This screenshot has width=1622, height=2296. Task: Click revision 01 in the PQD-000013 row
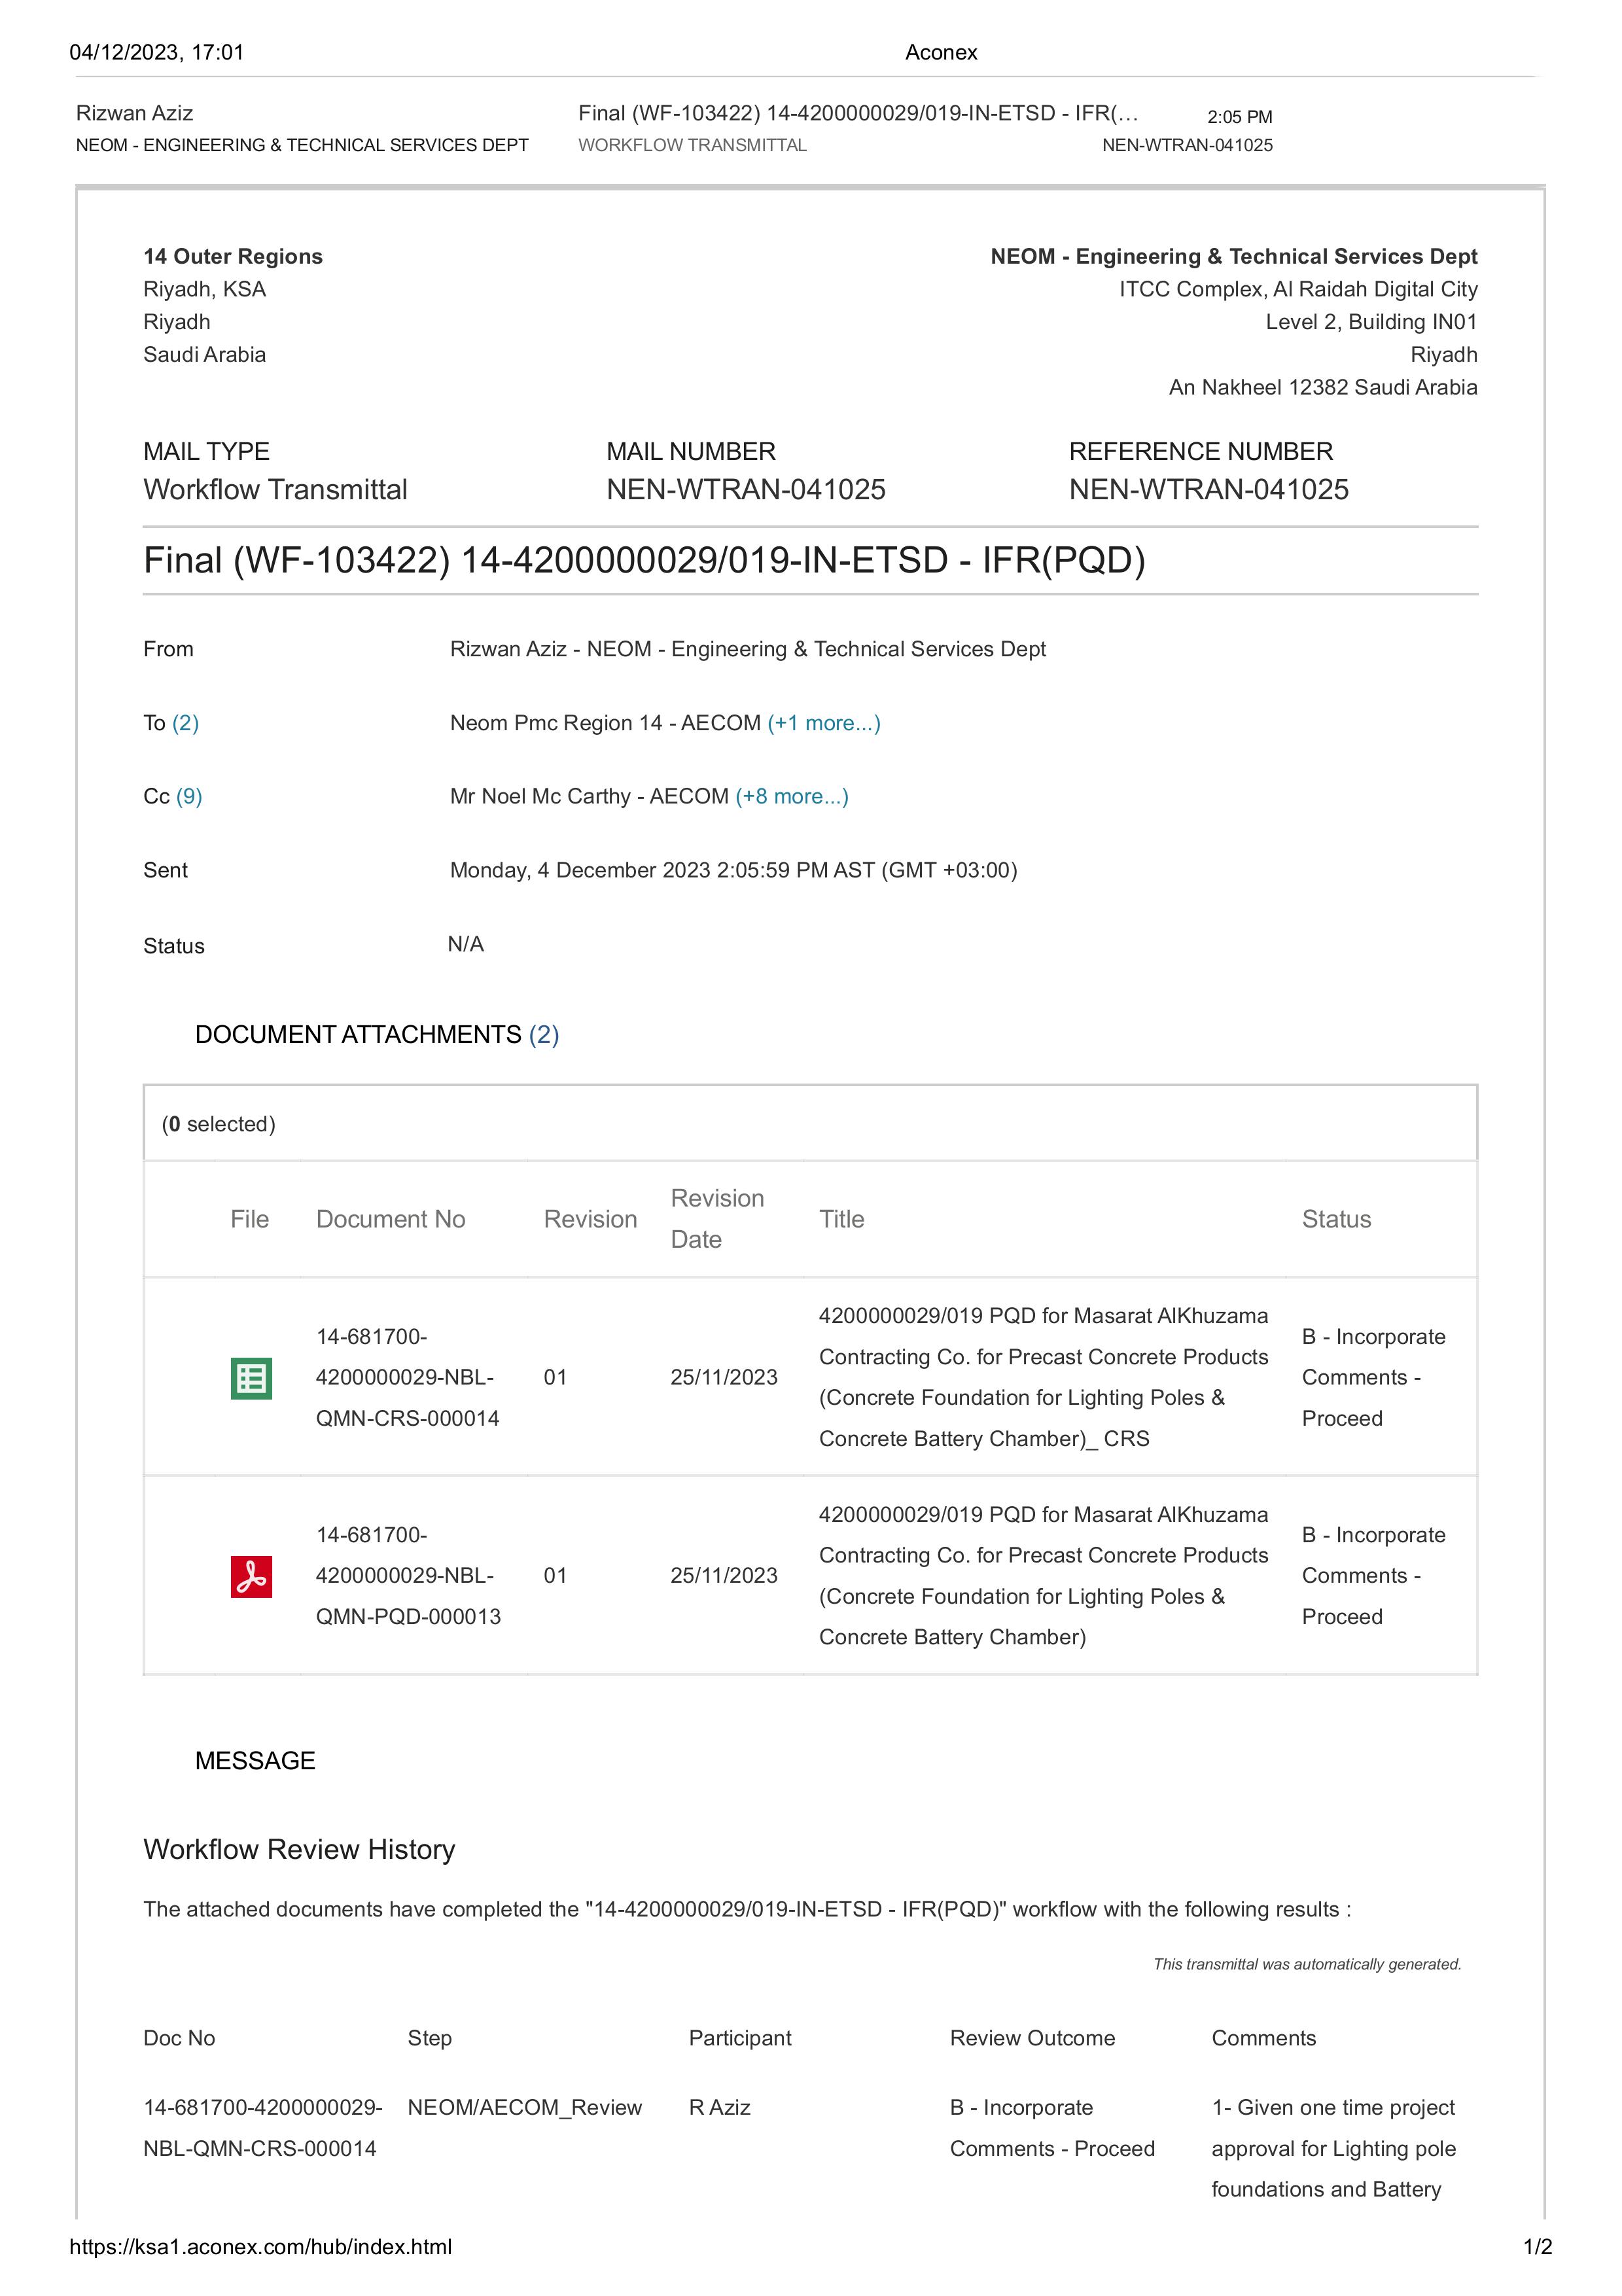click(x=555, y=1576)
